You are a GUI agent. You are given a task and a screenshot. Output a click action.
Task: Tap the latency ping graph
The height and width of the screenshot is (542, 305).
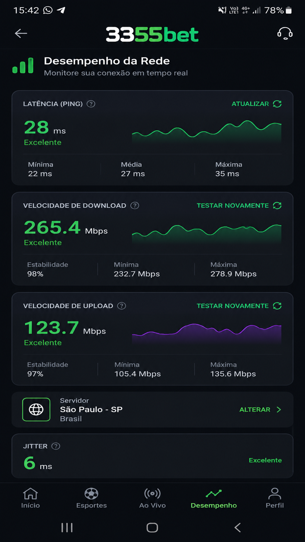[x=206, y=132]
